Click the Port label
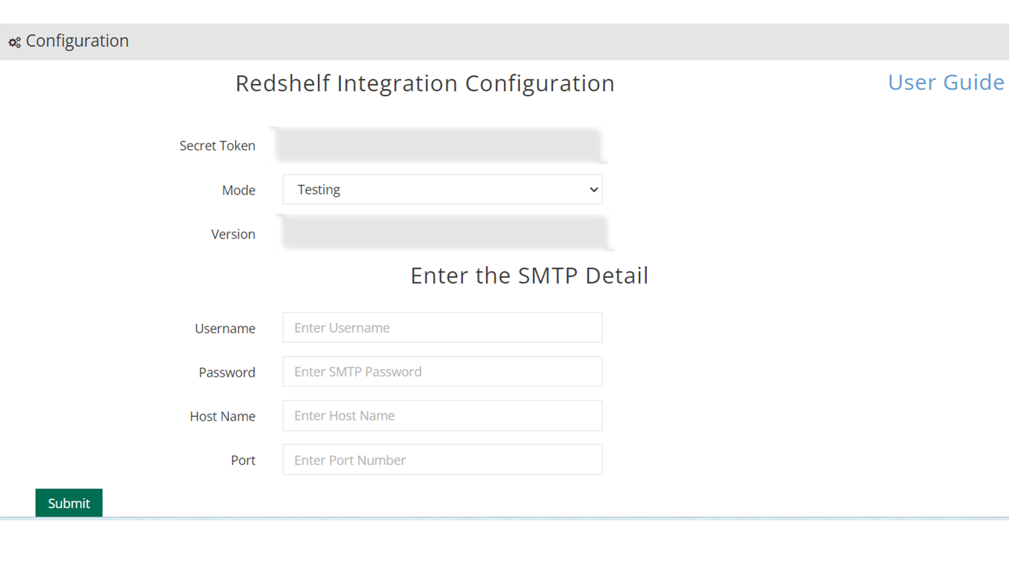This screenshot has height=567, width=1009. tap(243, 461)
